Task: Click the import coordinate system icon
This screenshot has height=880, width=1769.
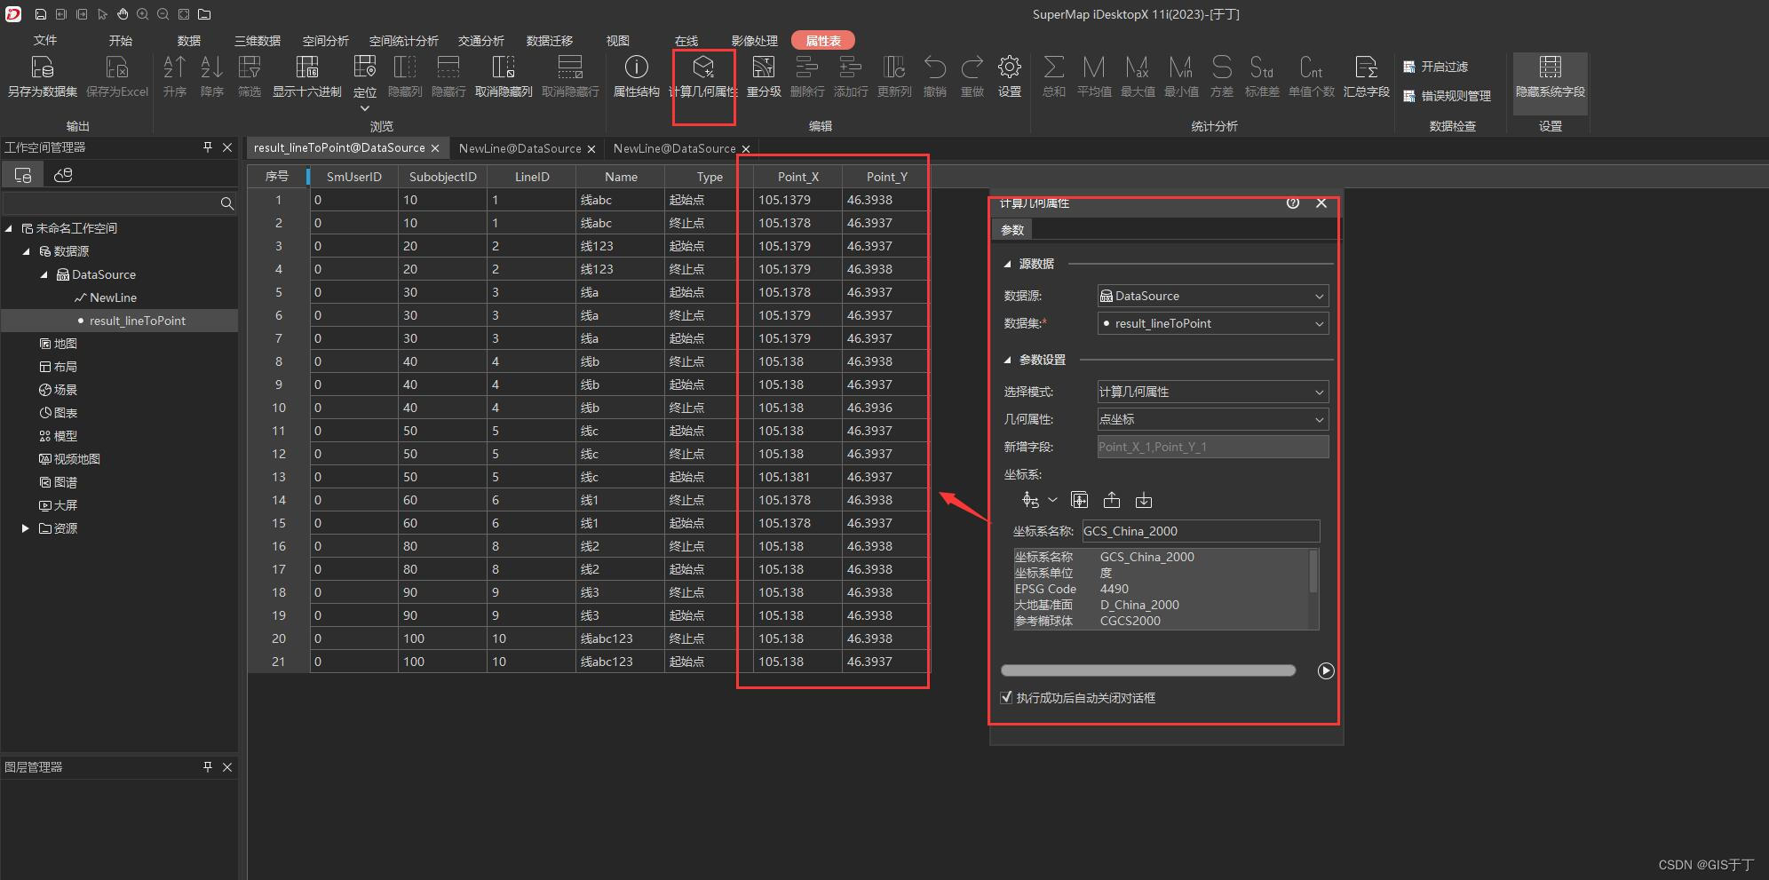Action: tap(1144, 500)
